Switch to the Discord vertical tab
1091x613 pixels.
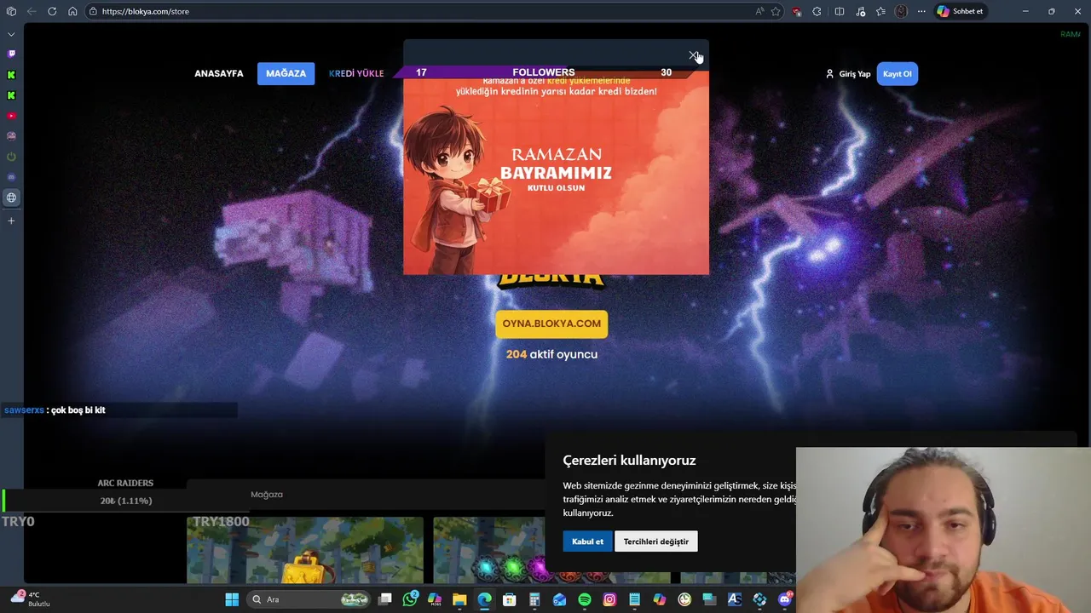pyautogui.click(x=11, y=177)
